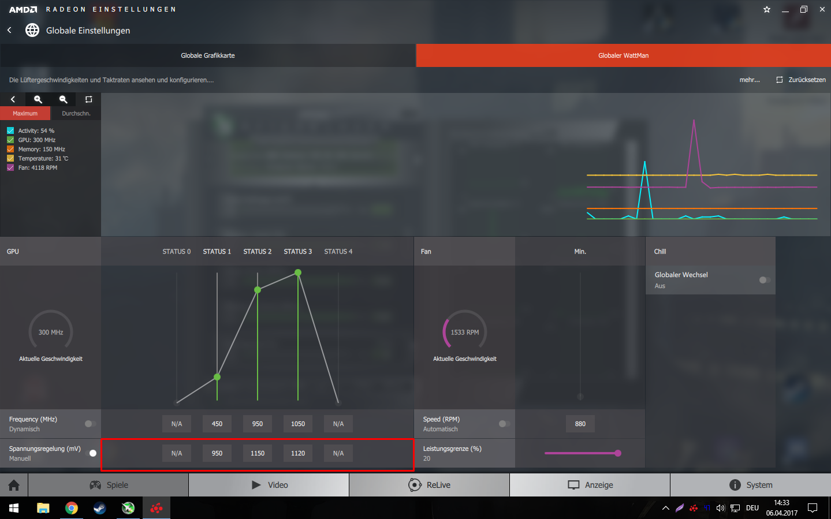
Task: Click the Status 3 curve point
Action: click(x=298, y=272)
